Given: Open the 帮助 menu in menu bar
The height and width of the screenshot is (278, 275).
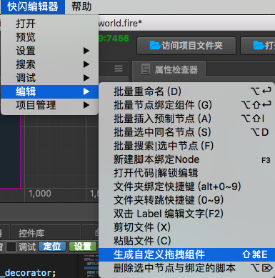Looking at the screenshot, I should point(81,6).
